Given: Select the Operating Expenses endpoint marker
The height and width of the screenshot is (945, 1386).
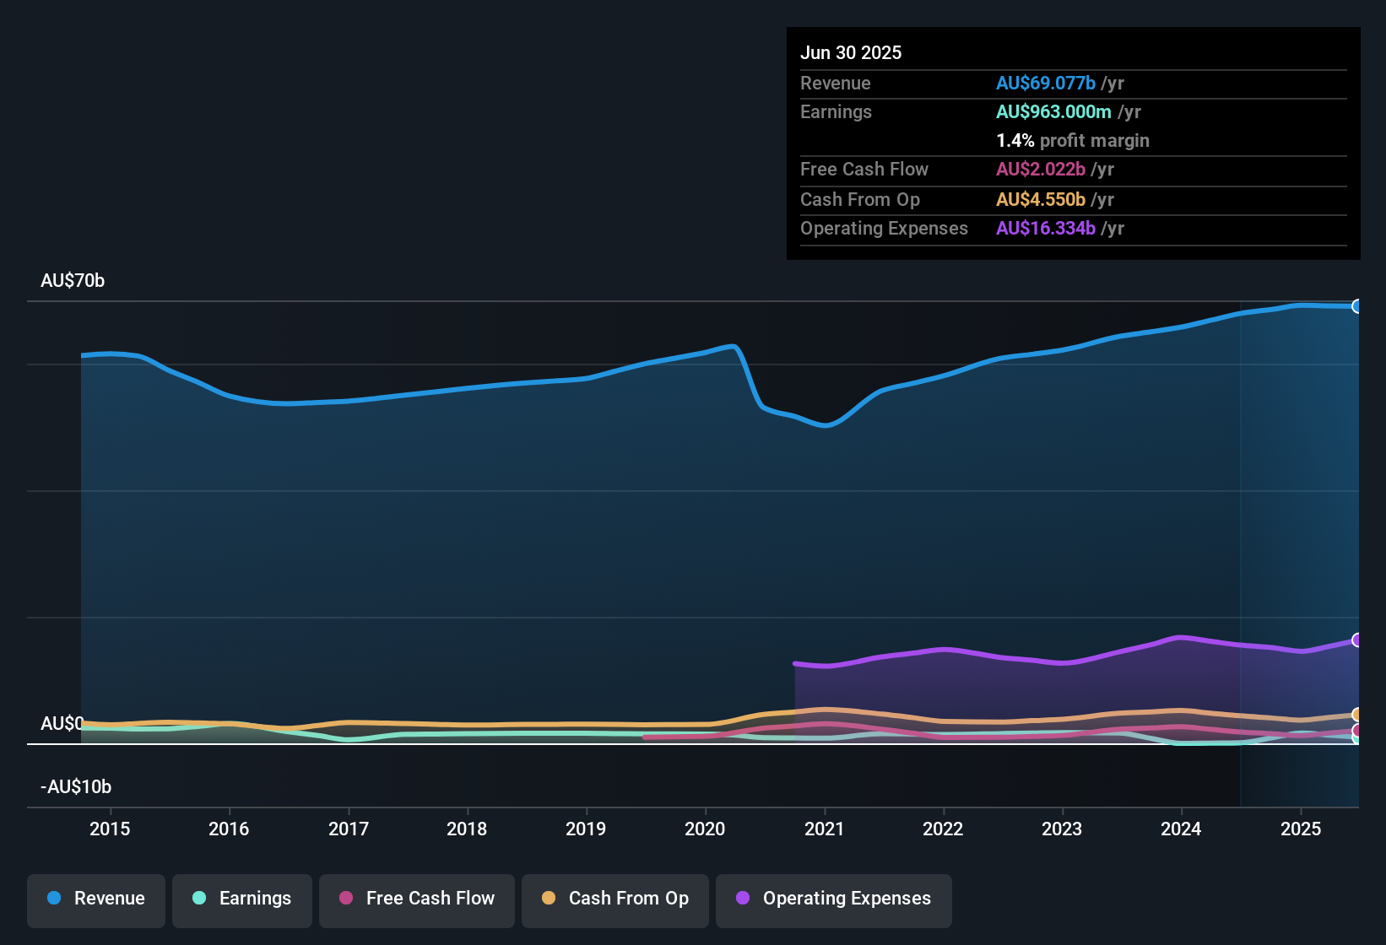Looking at the screenshot, I should [1356, 640].
